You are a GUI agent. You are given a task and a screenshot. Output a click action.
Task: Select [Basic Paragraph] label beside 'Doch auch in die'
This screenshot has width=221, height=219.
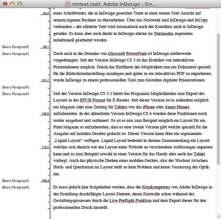(15, 53)
